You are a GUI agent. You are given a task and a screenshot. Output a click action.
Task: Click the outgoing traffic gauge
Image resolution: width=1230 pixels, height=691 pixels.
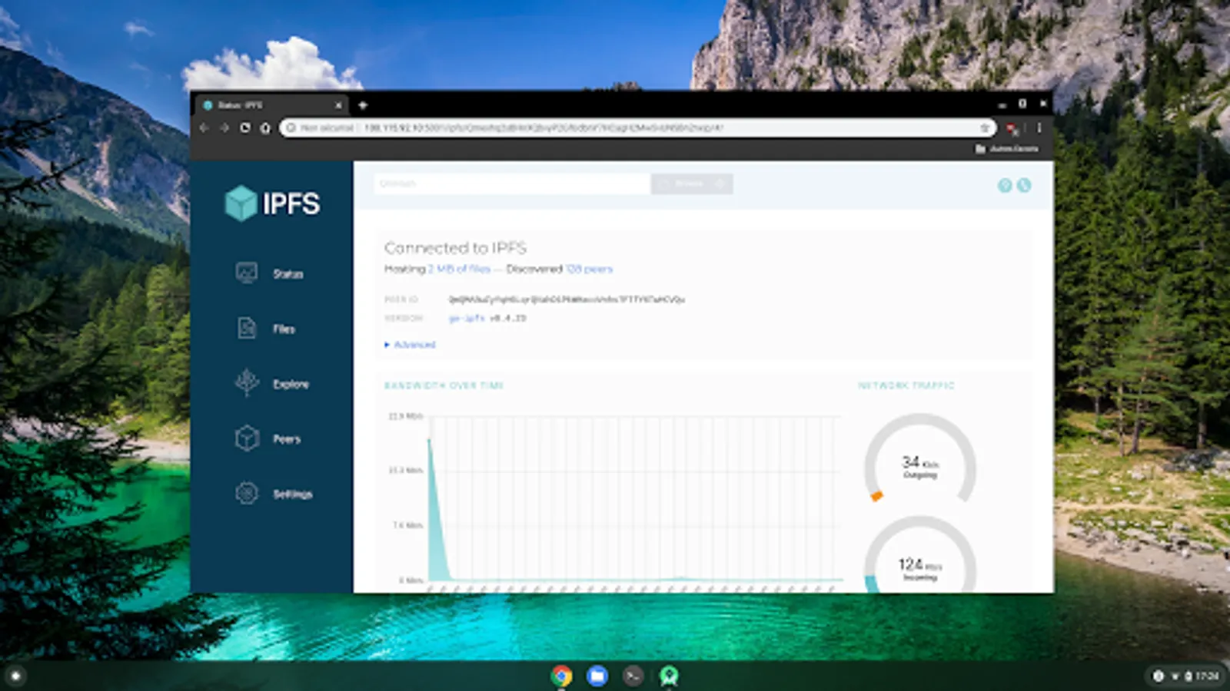pos(919,458)
